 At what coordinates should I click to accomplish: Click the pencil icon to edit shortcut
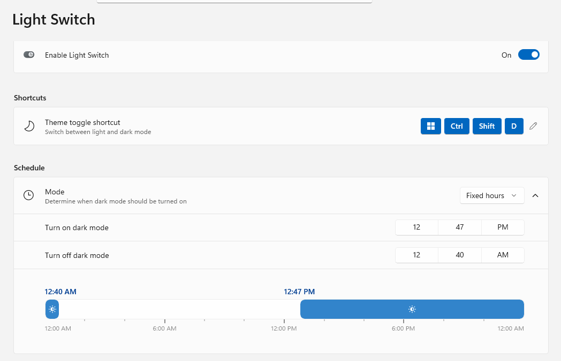point(533,126)
